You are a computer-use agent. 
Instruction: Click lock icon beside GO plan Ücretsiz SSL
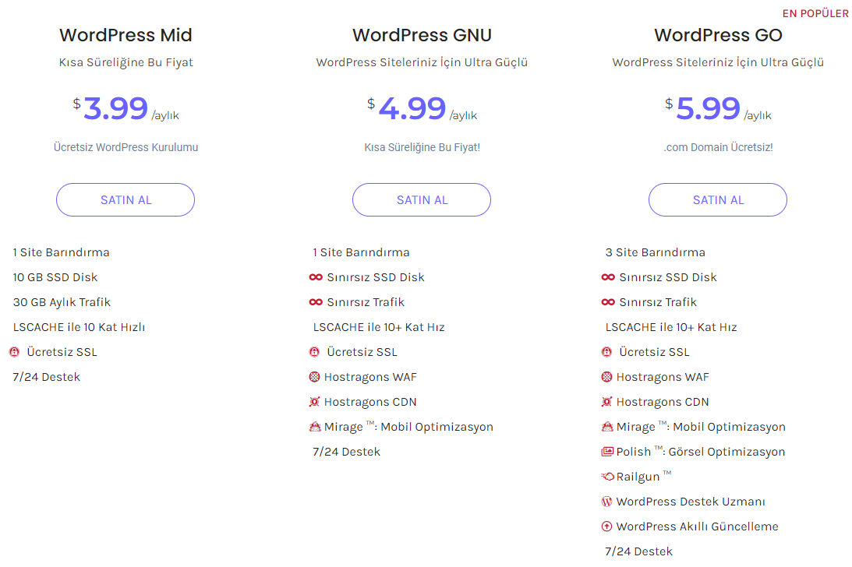point(607,352)
